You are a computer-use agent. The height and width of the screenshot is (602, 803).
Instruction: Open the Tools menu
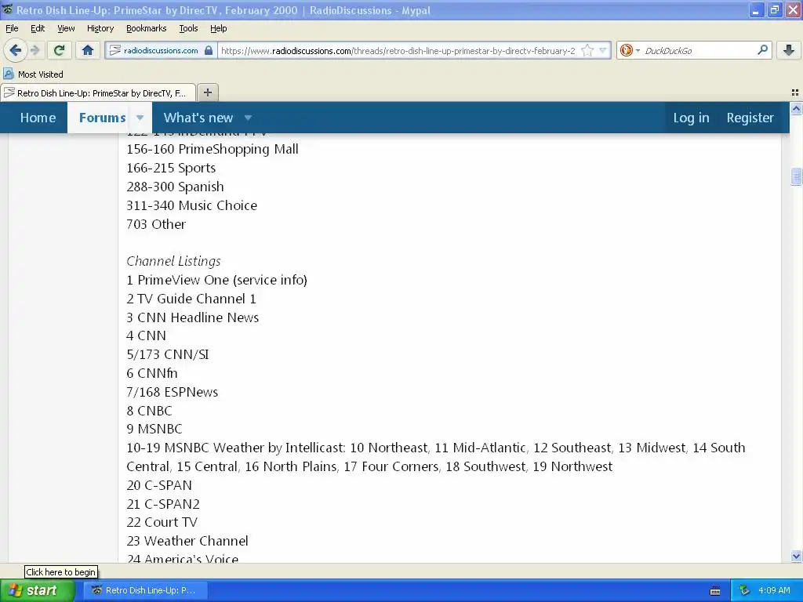[188, 28]
